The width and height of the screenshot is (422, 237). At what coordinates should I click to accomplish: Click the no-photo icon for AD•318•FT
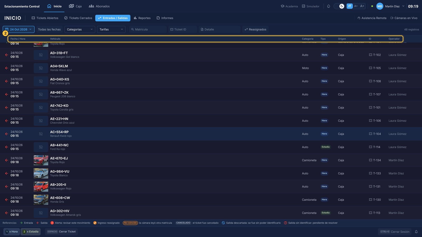(41, 55)
